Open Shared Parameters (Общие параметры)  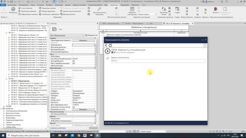pyautogui.click(x=47, y=11)
